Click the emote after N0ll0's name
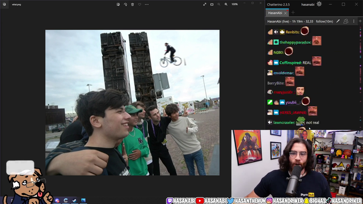The height and width of the screenshot is (204, 363). [289, 51]
